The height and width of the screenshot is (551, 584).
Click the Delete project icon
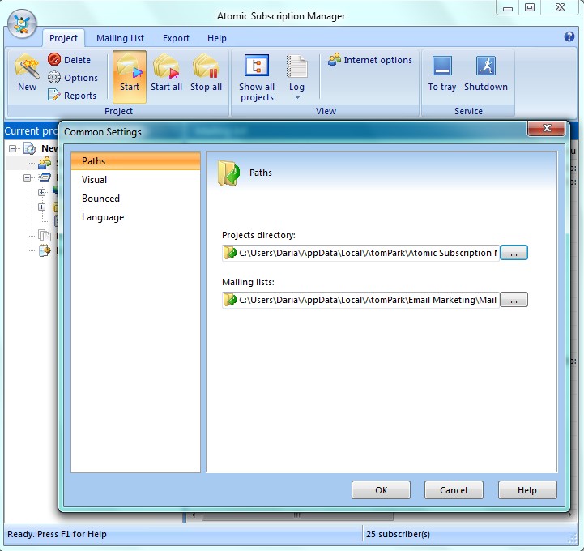(54, 60)
